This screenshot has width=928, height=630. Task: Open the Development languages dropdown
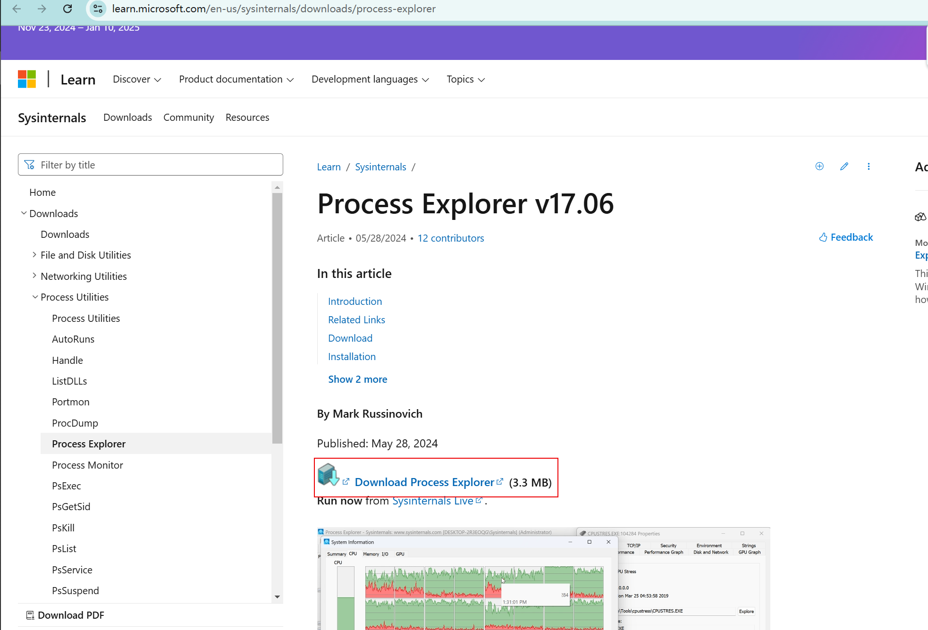click(x=371, y=79)
